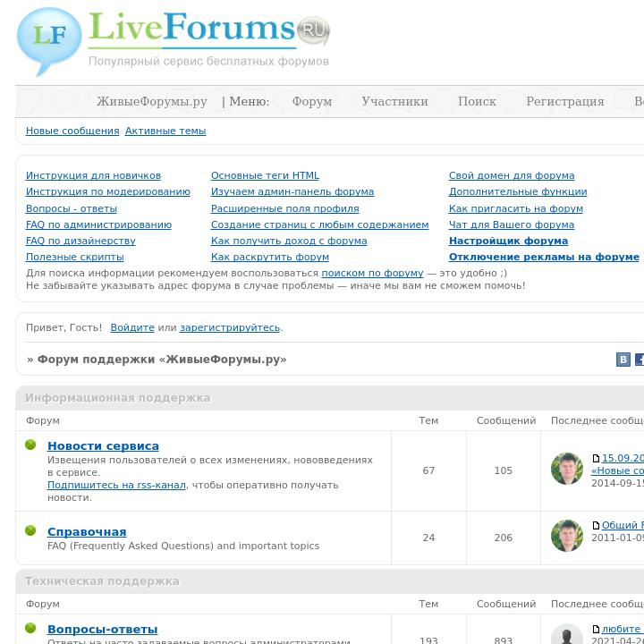The image size is (644, 644).
Task: Open Общий last post link
Action: point(623,525)
